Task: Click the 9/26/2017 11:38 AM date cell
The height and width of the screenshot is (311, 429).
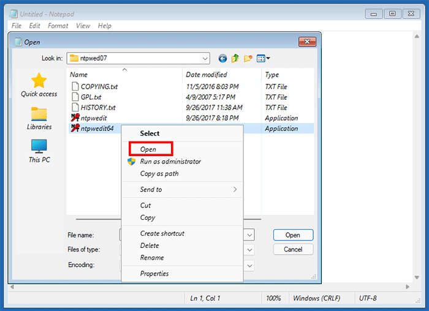Action: pyautogui.click(x=214, y=107)
